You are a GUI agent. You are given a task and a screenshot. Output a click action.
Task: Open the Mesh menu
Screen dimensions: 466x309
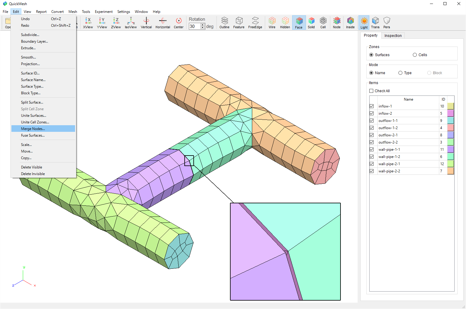click(73, 12)
